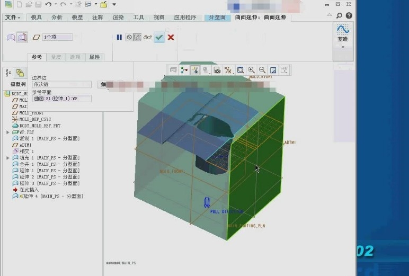The image size is (409, 276).
Task: Click the layer tree folders icon
Action: [x=20, y=73]
